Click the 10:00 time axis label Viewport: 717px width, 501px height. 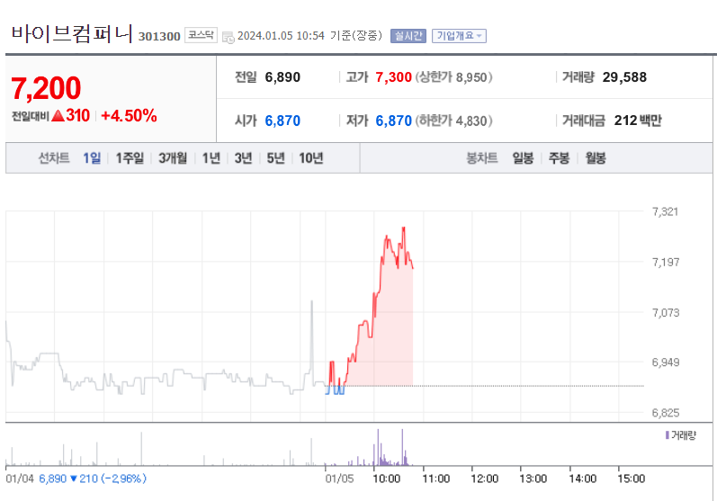point(387,479)
